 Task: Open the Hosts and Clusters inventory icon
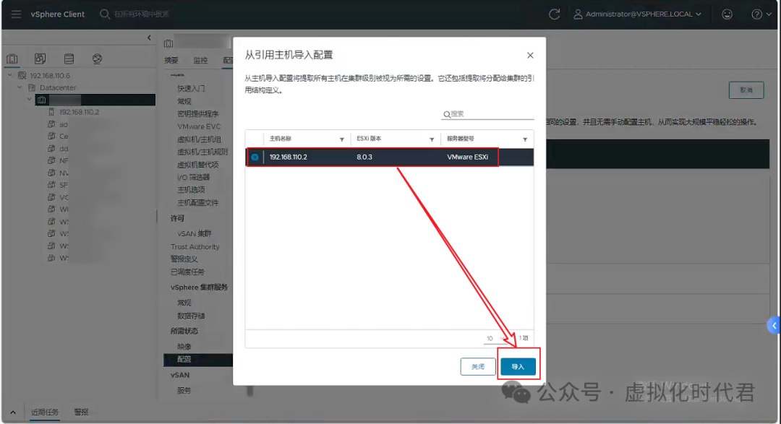[x=12, y=59]
